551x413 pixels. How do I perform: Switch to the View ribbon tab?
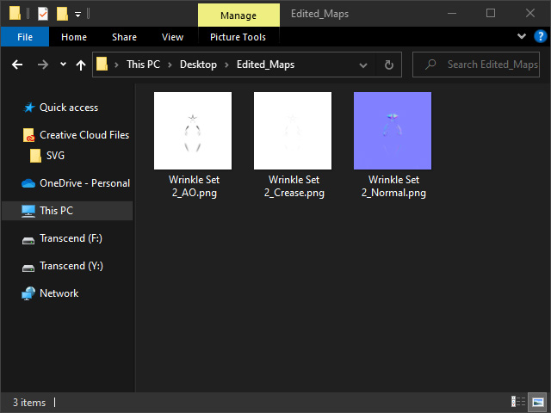coord(172,37)
